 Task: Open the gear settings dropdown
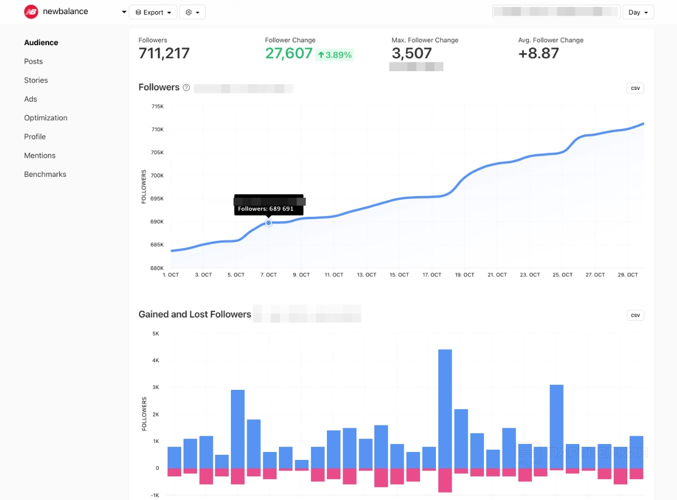[x=192, y=12]
